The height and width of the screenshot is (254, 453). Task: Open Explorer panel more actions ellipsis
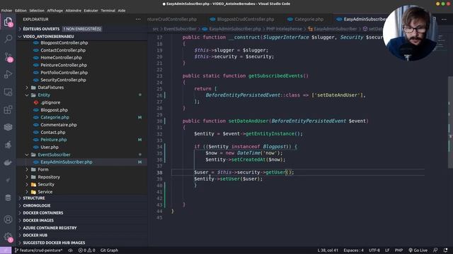[138, 19]
